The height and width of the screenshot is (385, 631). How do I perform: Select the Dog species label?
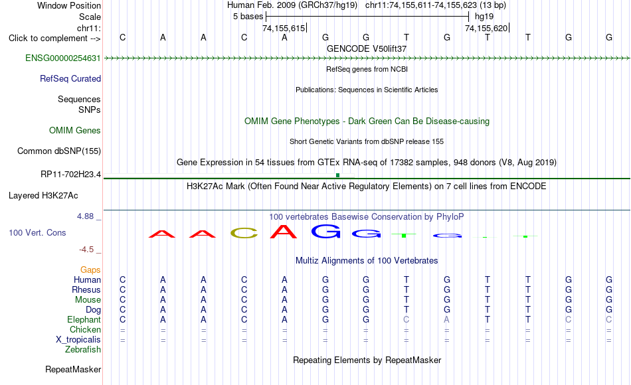point(94,310)
